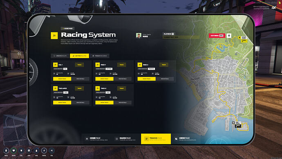Show track for THEX-APEX
Viewport: 282px width, 159px height.
pos(62,103)
